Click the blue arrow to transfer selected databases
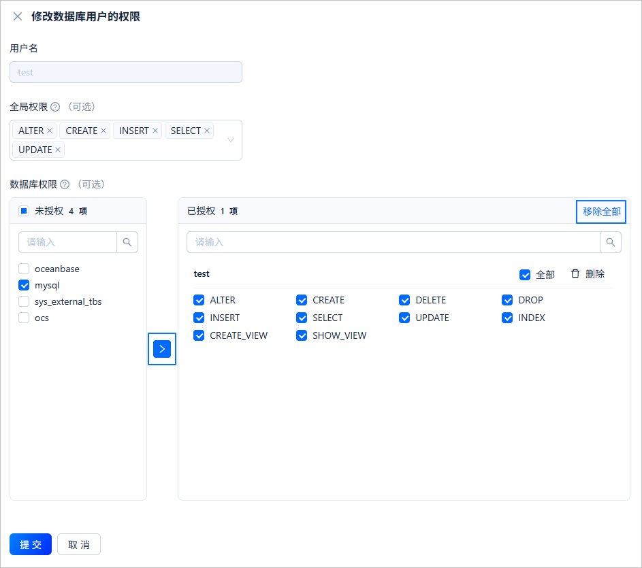Image resolution: width=642 pixels, height=568 pixels. 161,349
